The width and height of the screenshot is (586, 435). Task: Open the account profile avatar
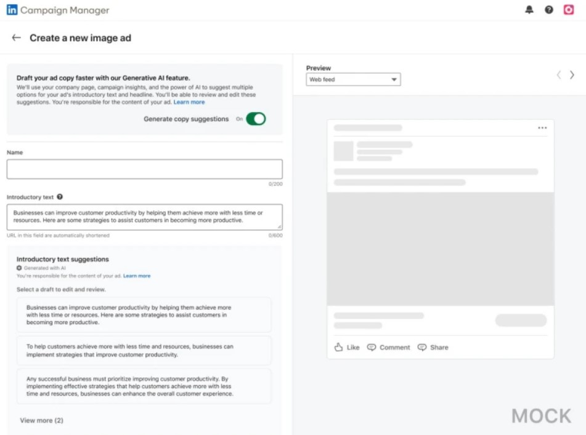click(x=569, y=10)
